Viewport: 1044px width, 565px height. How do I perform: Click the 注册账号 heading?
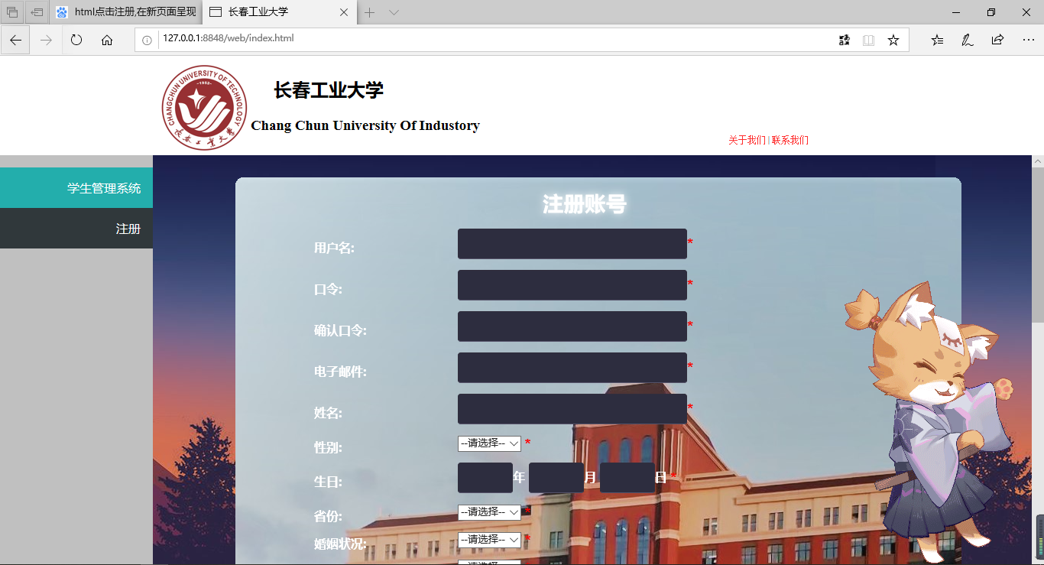click(585, 204)
